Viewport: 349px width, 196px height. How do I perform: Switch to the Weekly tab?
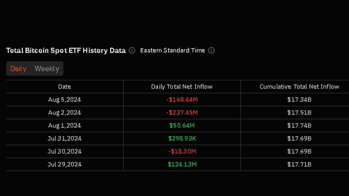47,69
